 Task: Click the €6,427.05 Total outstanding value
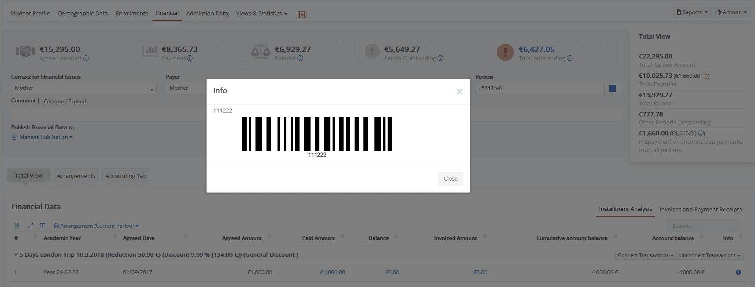pyautogui.click(x=537, y=49)
